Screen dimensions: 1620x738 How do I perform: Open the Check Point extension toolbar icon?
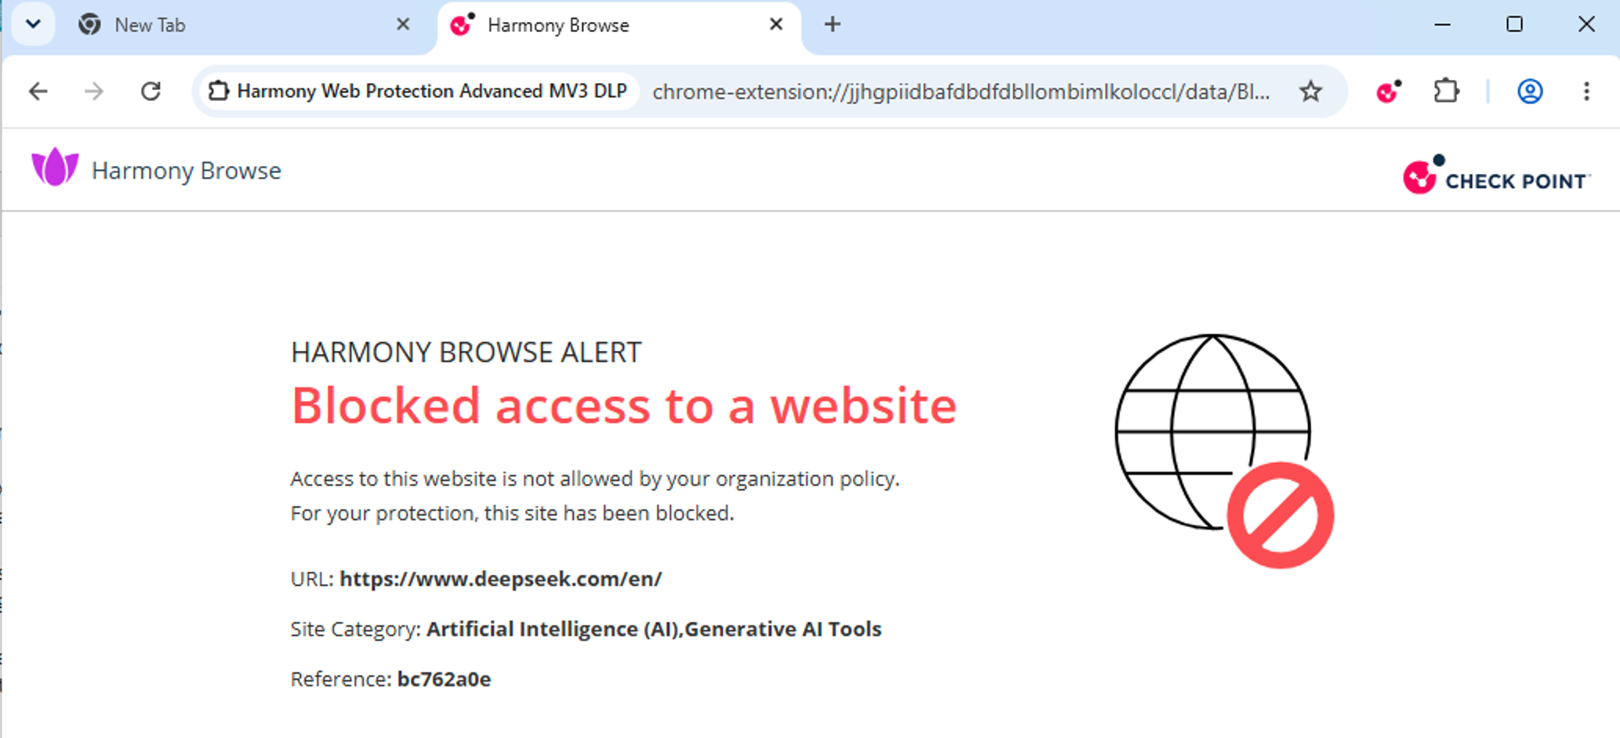(x=1389, y=92)
